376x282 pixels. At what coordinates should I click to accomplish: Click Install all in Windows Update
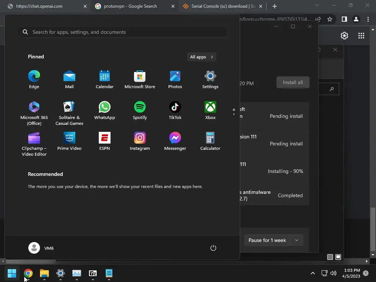(x=293, y=83)
